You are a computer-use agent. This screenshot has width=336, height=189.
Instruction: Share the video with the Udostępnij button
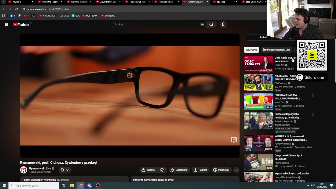click(179, 170)
